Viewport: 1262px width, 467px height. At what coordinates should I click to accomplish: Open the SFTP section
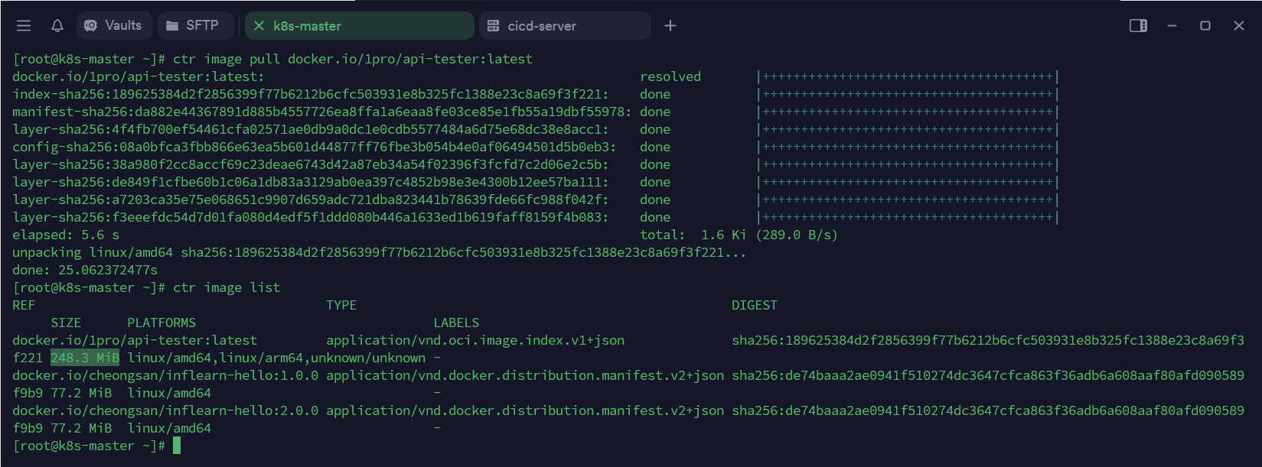202,26
